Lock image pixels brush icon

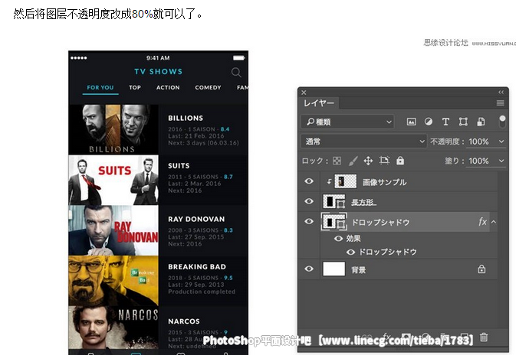coord(353,161)
